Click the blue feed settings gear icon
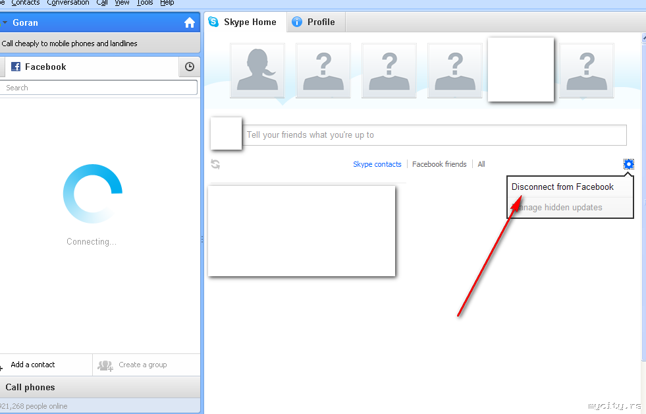Screen dimensions: 646x414 (x=629, y=164)
